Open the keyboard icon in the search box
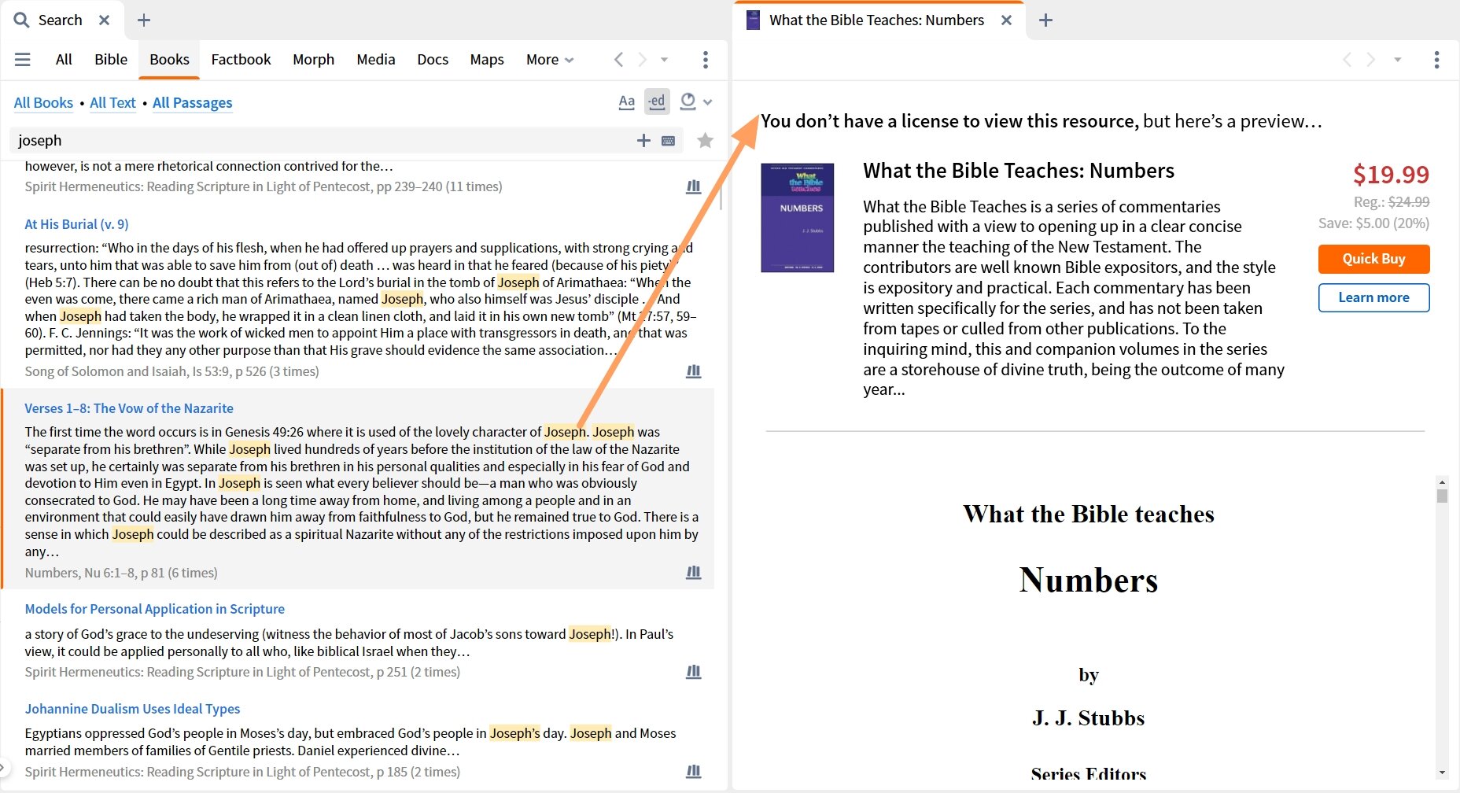The width and height of the screenshot is (1460, 793). coord(668,141)
